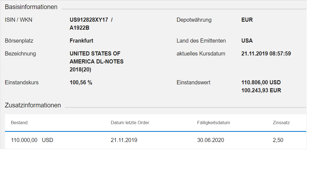Select the ISIN US912828XY17 value
The height and width of the screenshot is (178, 317).
click(89, 20)
